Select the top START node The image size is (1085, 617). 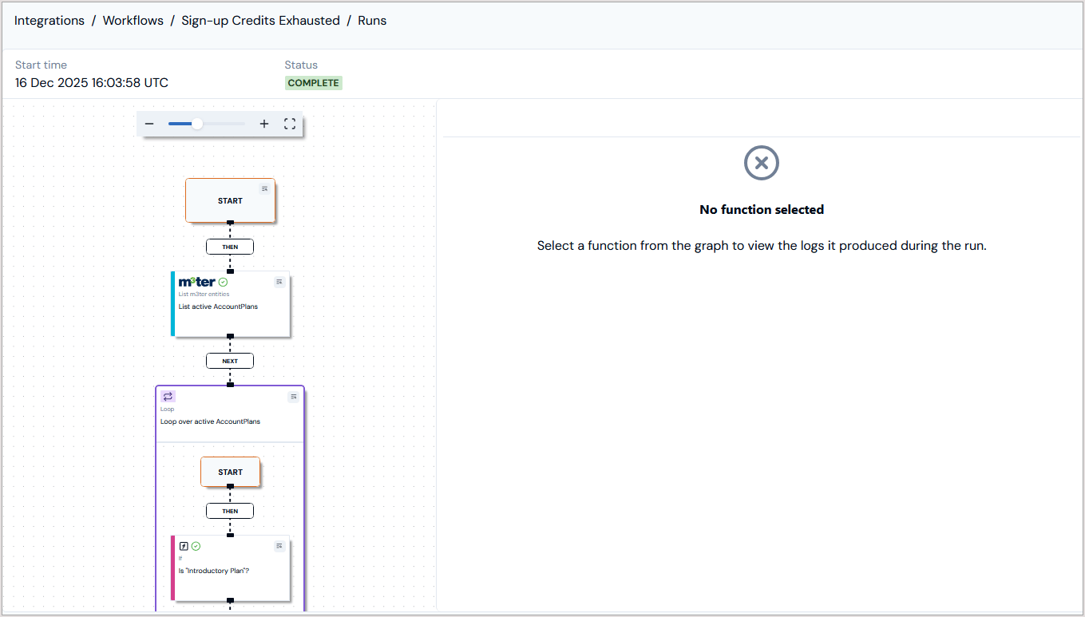230,200
